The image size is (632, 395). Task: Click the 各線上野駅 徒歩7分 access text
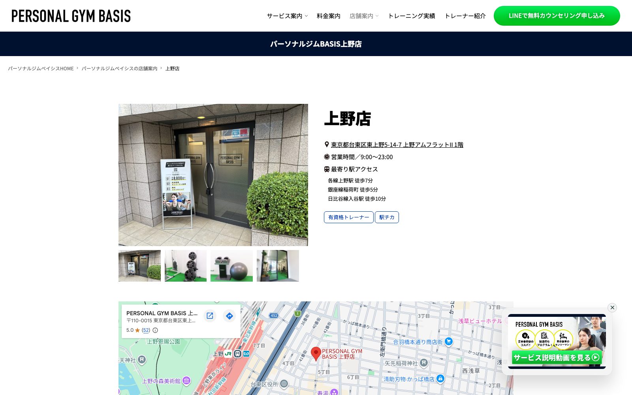coord(350,181)
